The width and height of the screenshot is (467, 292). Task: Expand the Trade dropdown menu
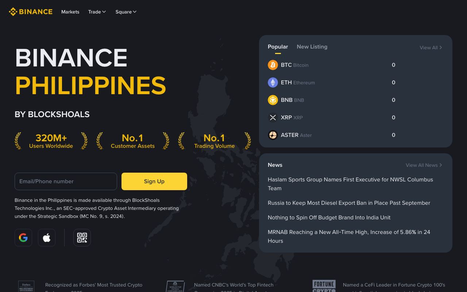click(97, 12)
